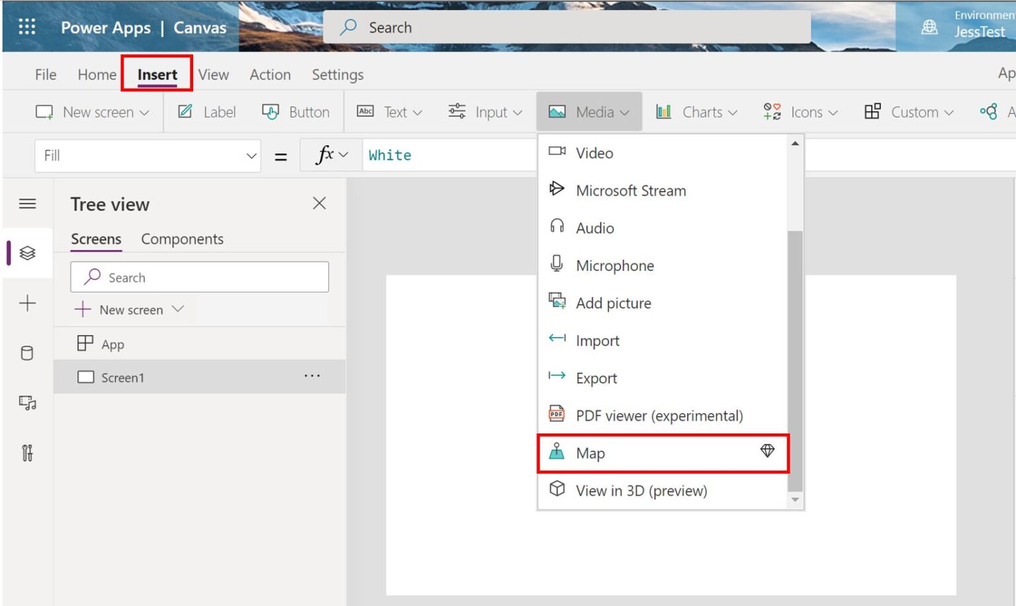Collapse Tree view using the hamburger icon
This screenshot has height=606, width=1016.
click(x=27, y=204)
